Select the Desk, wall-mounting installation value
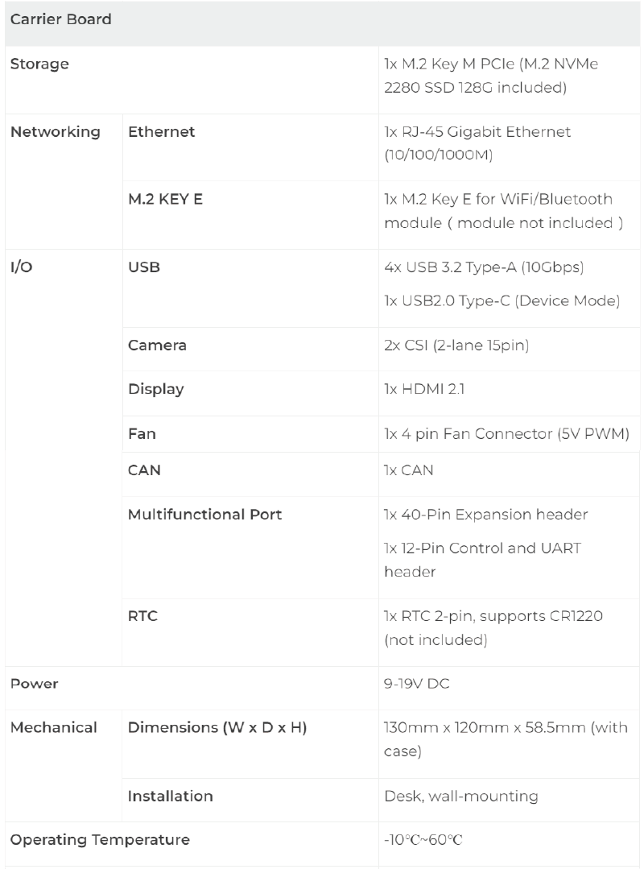644x869 pixels. (460, 797)
